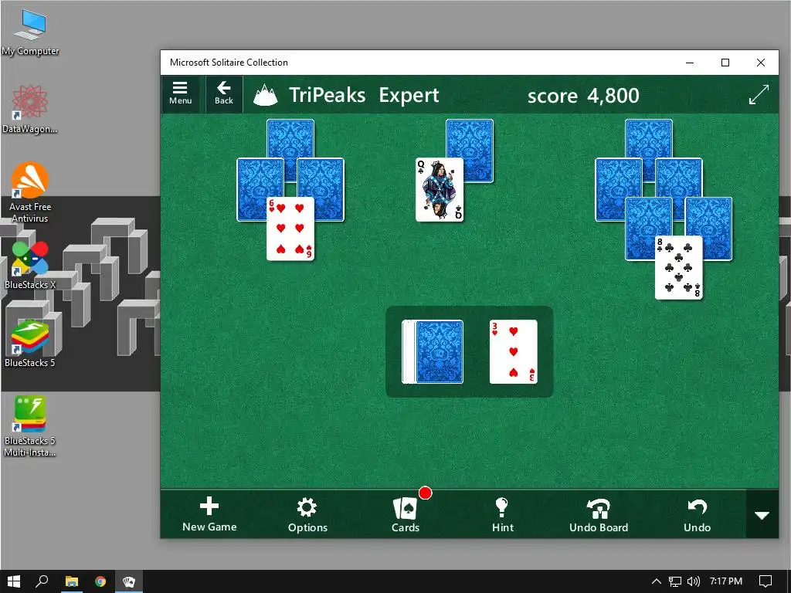Click the red notification badge on Cards
This screenshot has width=791, height=593.
[x=426, y=493]
